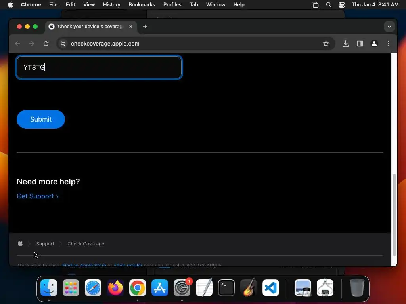Click the address bar URL

coord(105,44)
